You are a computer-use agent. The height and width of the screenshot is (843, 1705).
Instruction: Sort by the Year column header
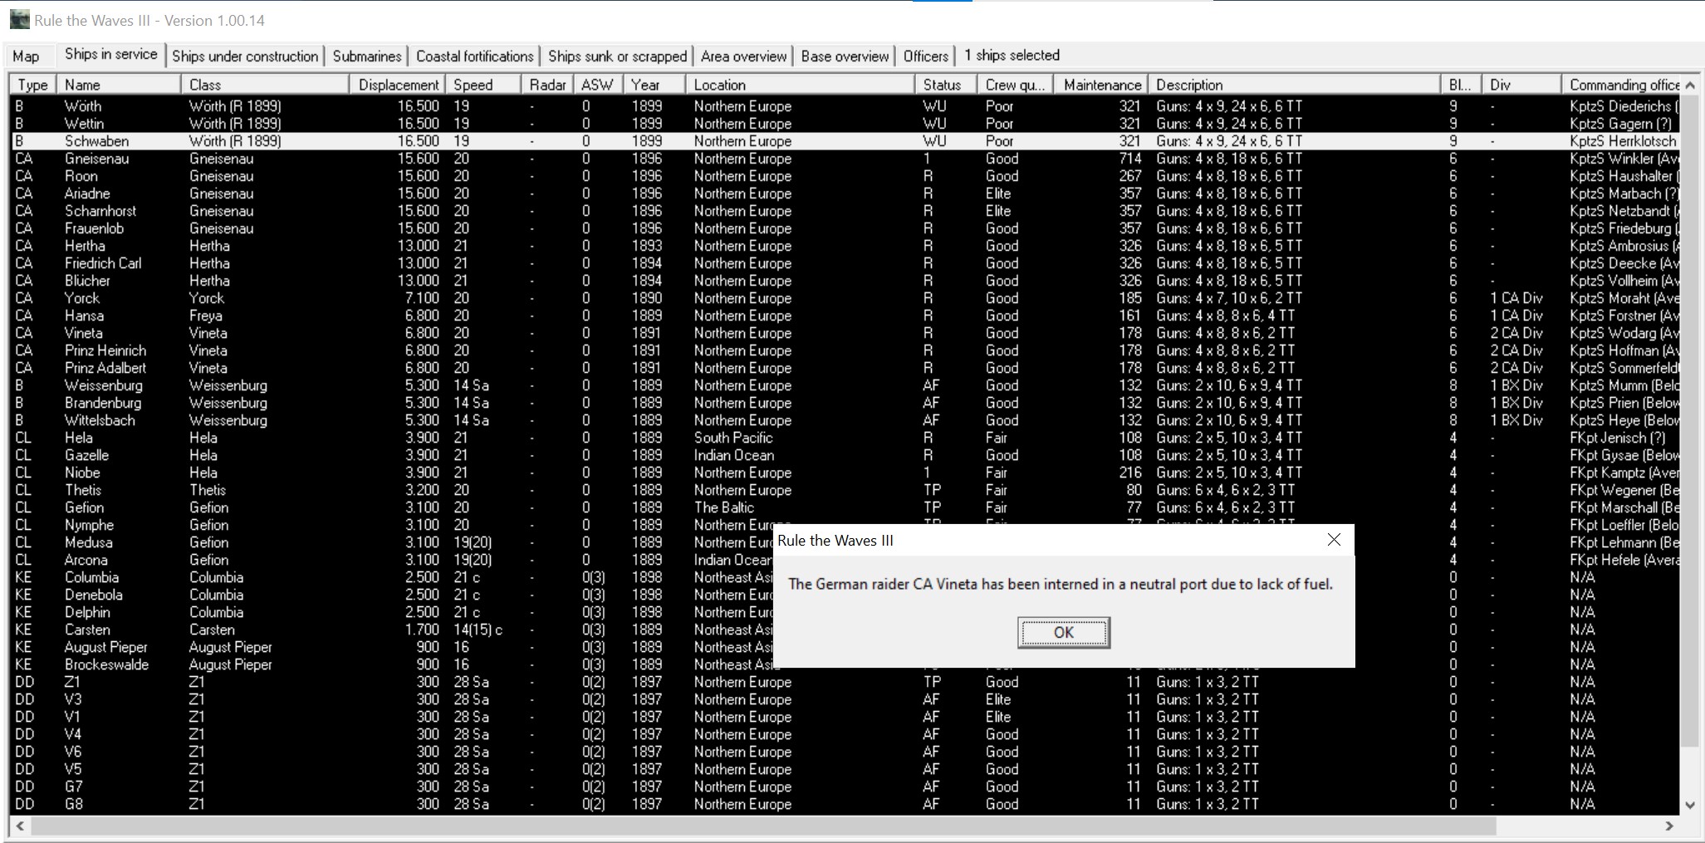654,85
